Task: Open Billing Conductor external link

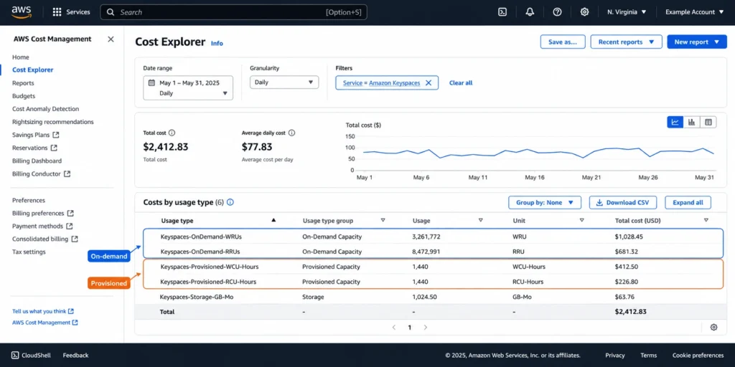Action: 41,173
